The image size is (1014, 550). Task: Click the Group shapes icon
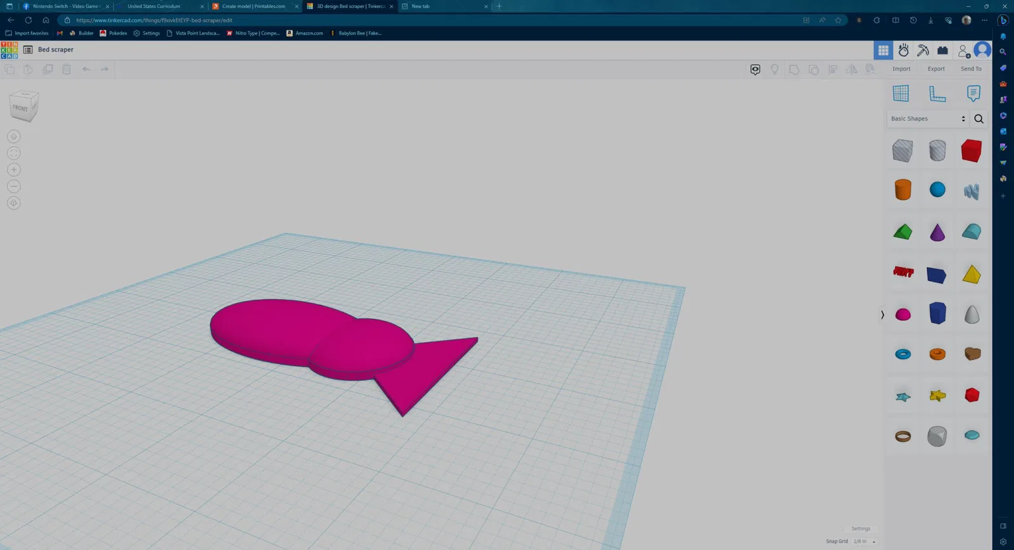point(794,70)
